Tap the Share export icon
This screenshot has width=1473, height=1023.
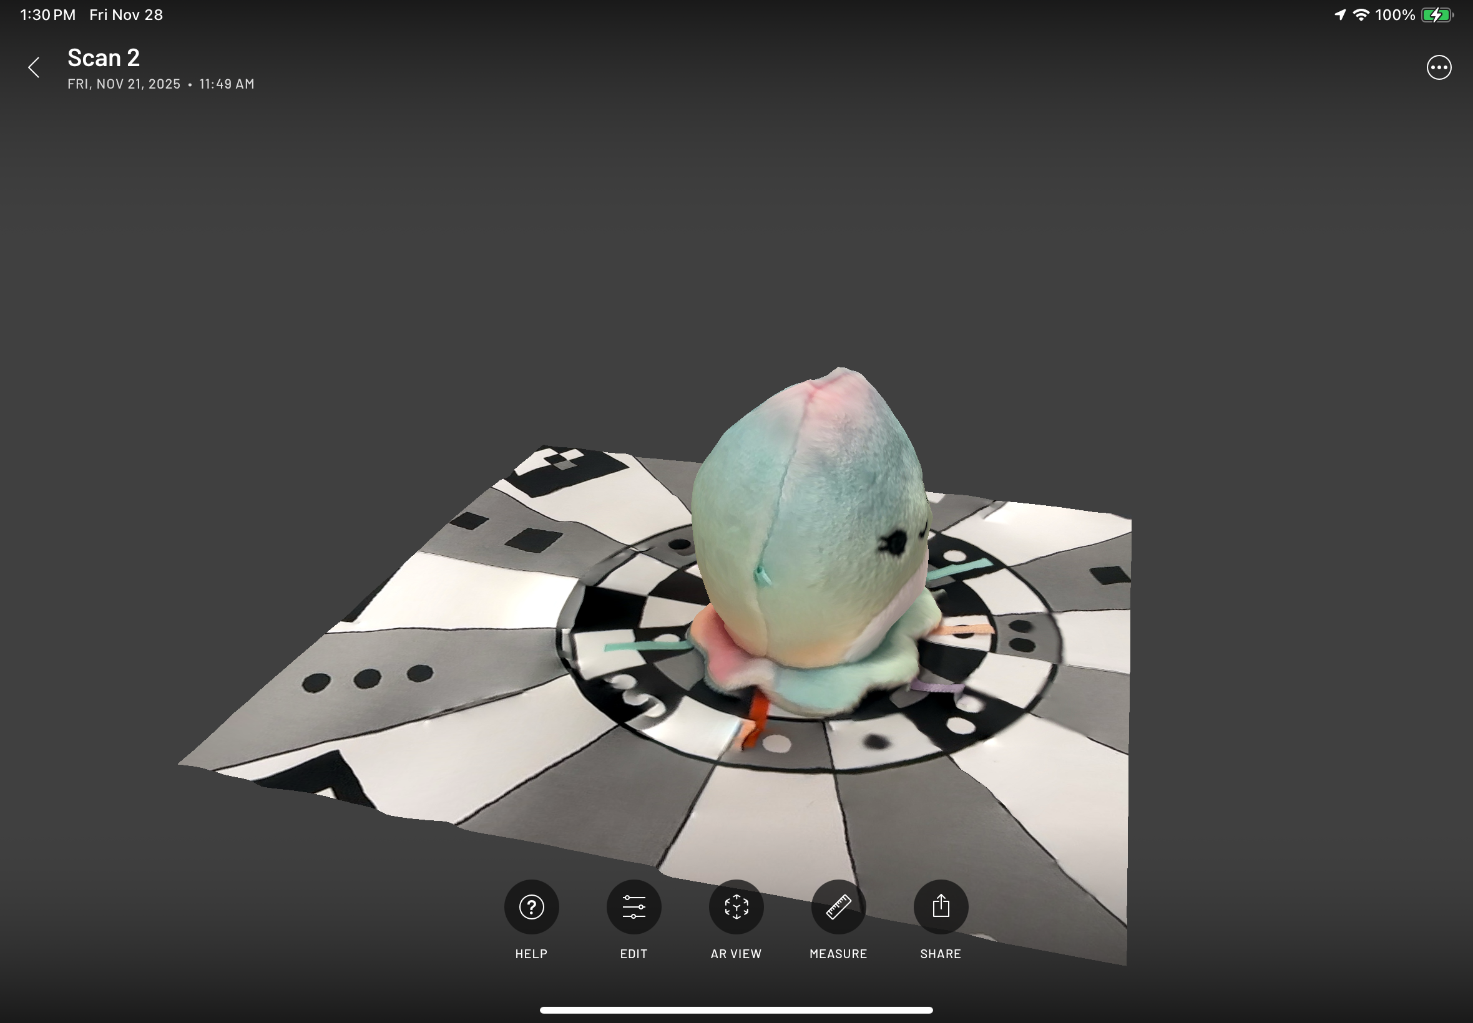click(940, 906)
